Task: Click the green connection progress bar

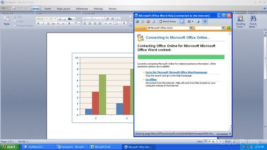Action: 181,57
